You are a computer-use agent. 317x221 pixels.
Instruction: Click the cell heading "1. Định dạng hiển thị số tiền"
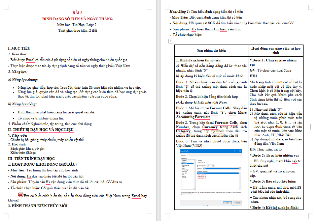pos(198,60)
